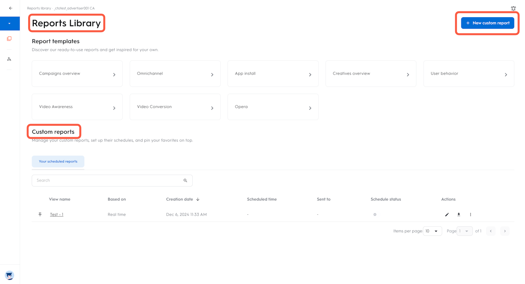This screenshot has height=284, width=525.
Task: Go to the next page of reports
Action: [x=505, y=231]
